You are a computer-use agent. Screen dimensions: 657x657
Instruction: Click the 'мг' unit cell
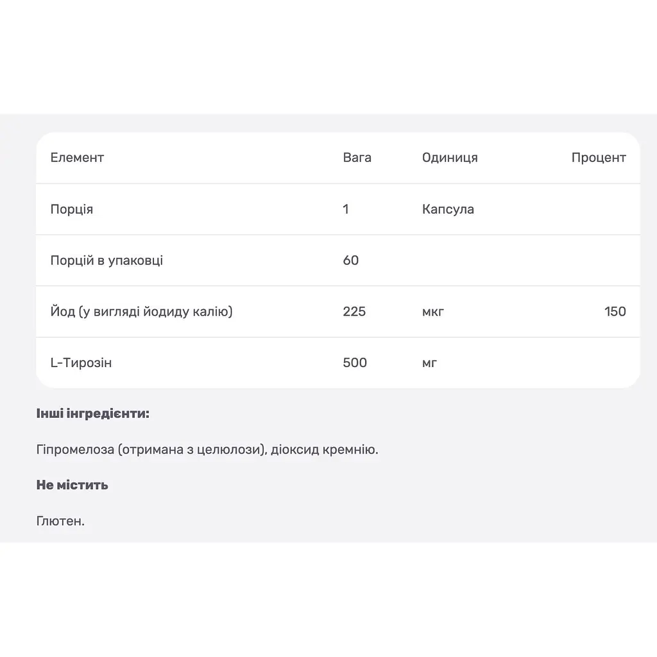429,363
